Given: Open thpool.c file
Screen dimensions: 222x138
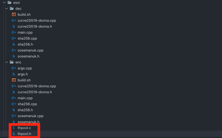Looking at the screenshot, I should point(24,128).
